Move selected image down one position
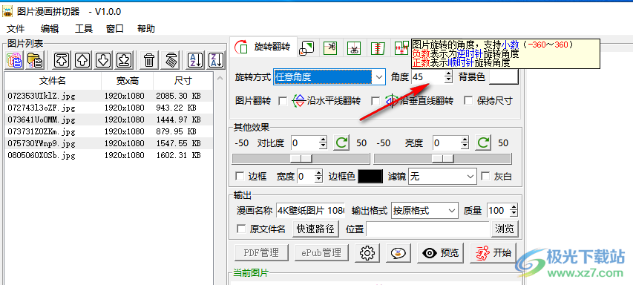The width and height of the screenshot is (633, 285). 103,60
